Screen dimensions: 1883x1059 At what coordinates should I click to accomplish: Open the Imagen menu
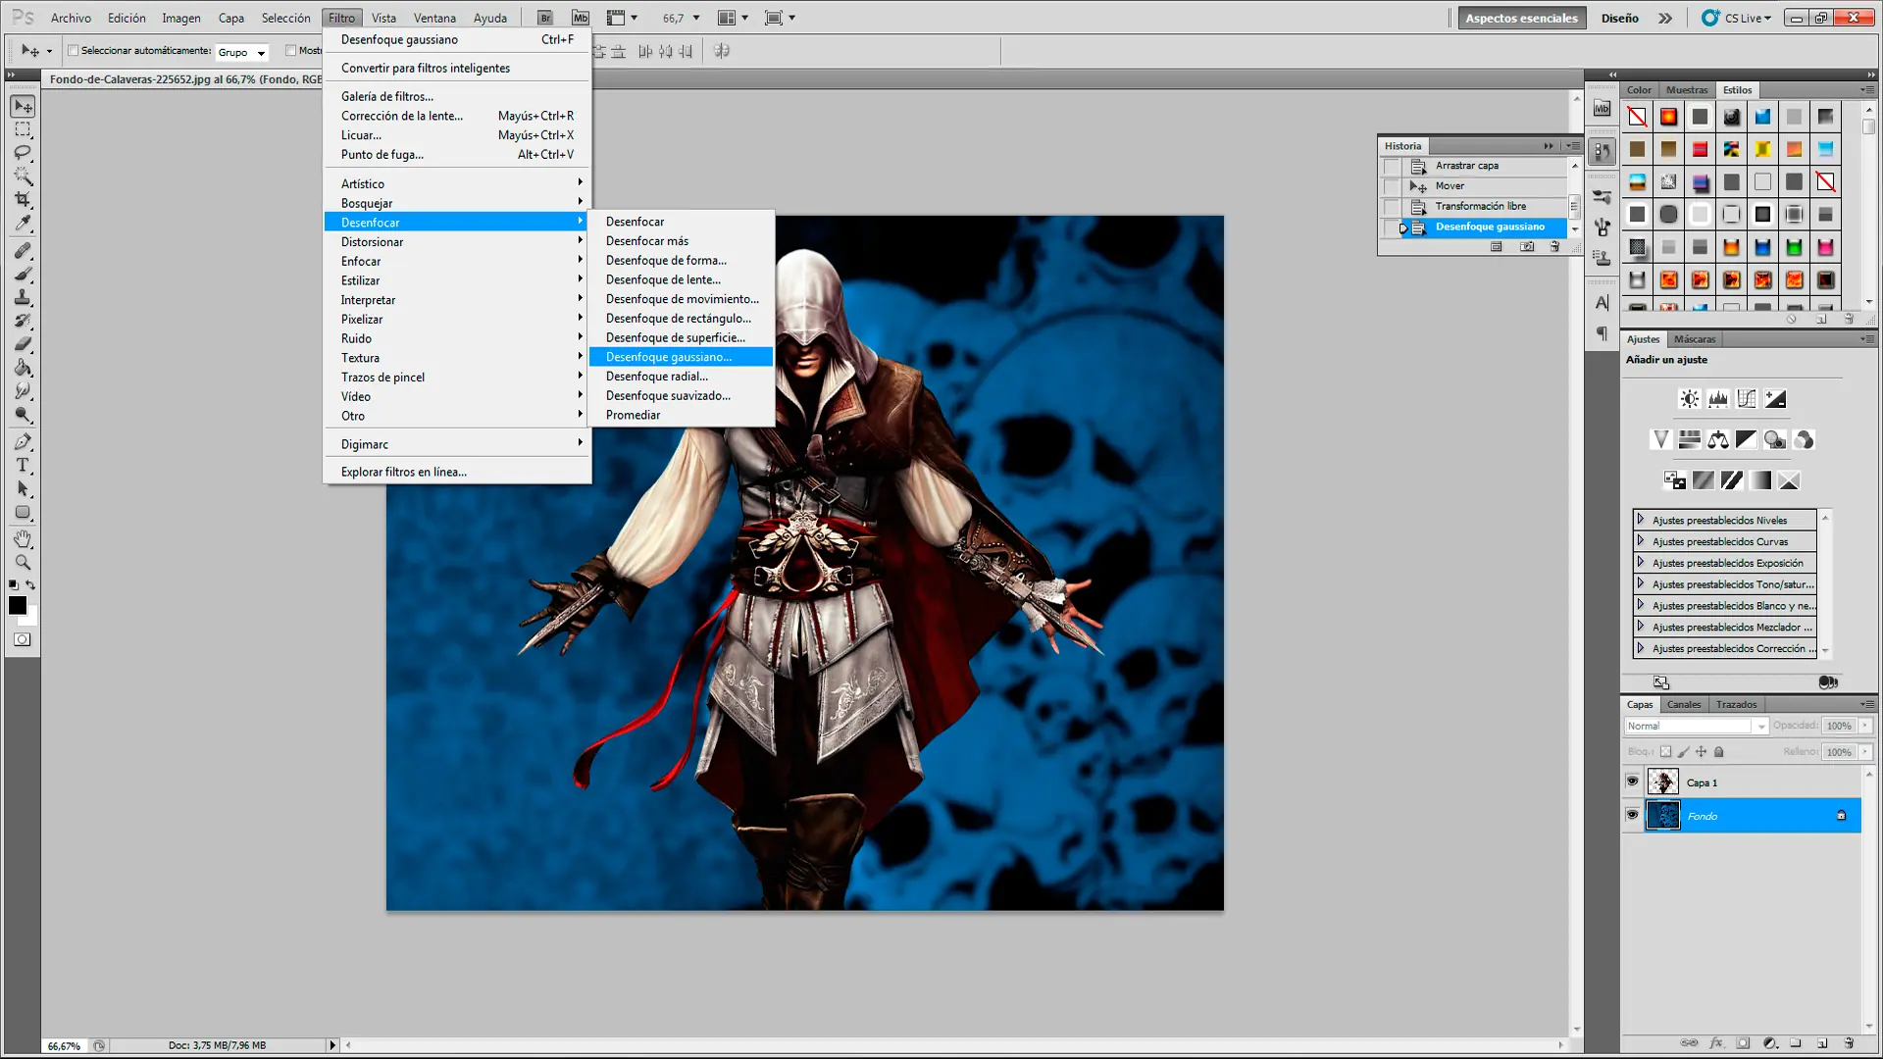click(x=181, y=18)
